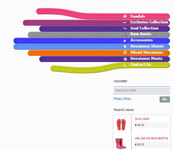Open the Contact Us page

141,65
